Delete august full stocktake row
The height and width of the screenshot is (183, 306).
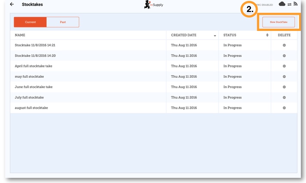tap(284, 108)
